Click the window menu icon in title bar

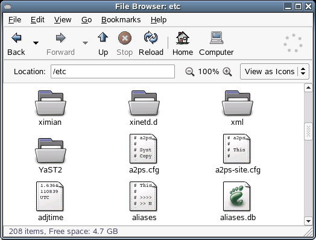(7, 7)
